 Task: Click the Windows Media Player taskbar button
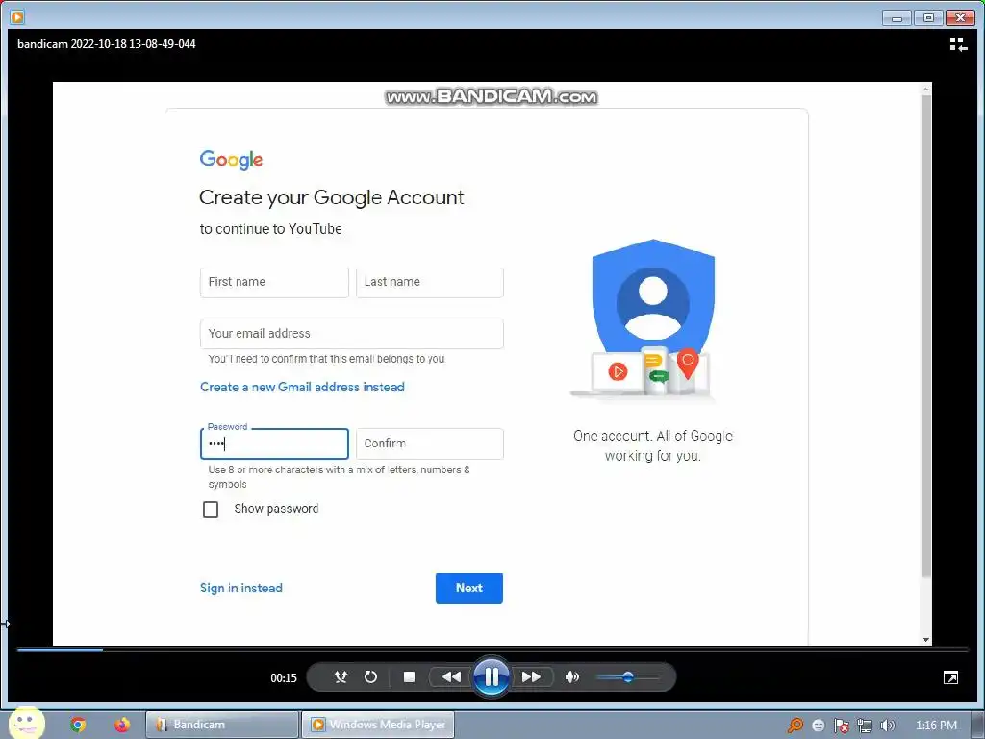[x=378, y=725]
